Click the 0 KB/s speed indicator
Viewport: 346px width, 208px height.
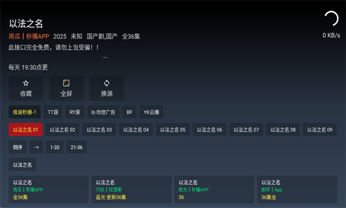pyautogui.click(x=332, y=35)
